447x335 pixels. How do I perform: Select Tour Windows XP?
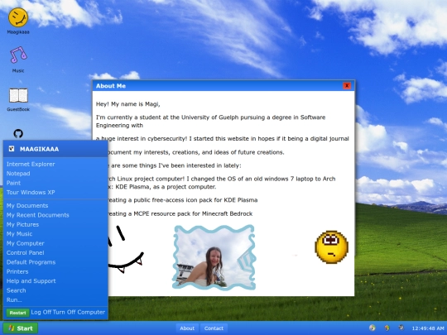31,192
